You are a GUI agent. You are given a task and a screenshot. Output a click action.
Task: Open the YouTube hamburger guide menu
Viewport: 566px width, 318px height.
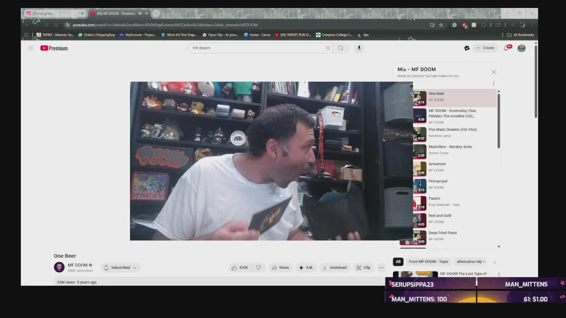point(31,48)
